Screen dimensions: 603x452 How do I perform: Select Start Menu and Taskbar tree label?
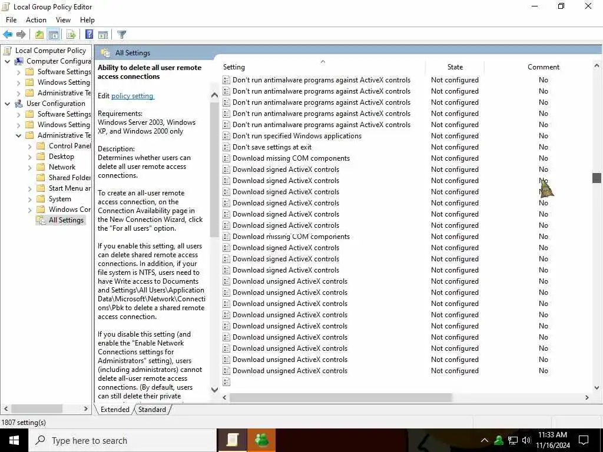coord(69,188)
